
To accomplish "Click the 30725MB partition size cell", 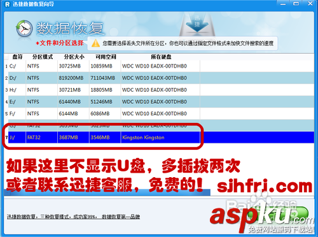I will (73, 66).
